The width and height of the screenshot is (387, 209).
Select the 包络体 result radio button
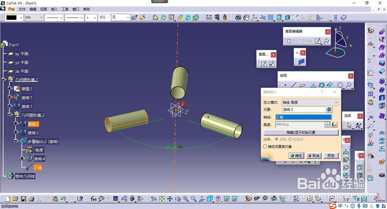[x=290, y=139]
